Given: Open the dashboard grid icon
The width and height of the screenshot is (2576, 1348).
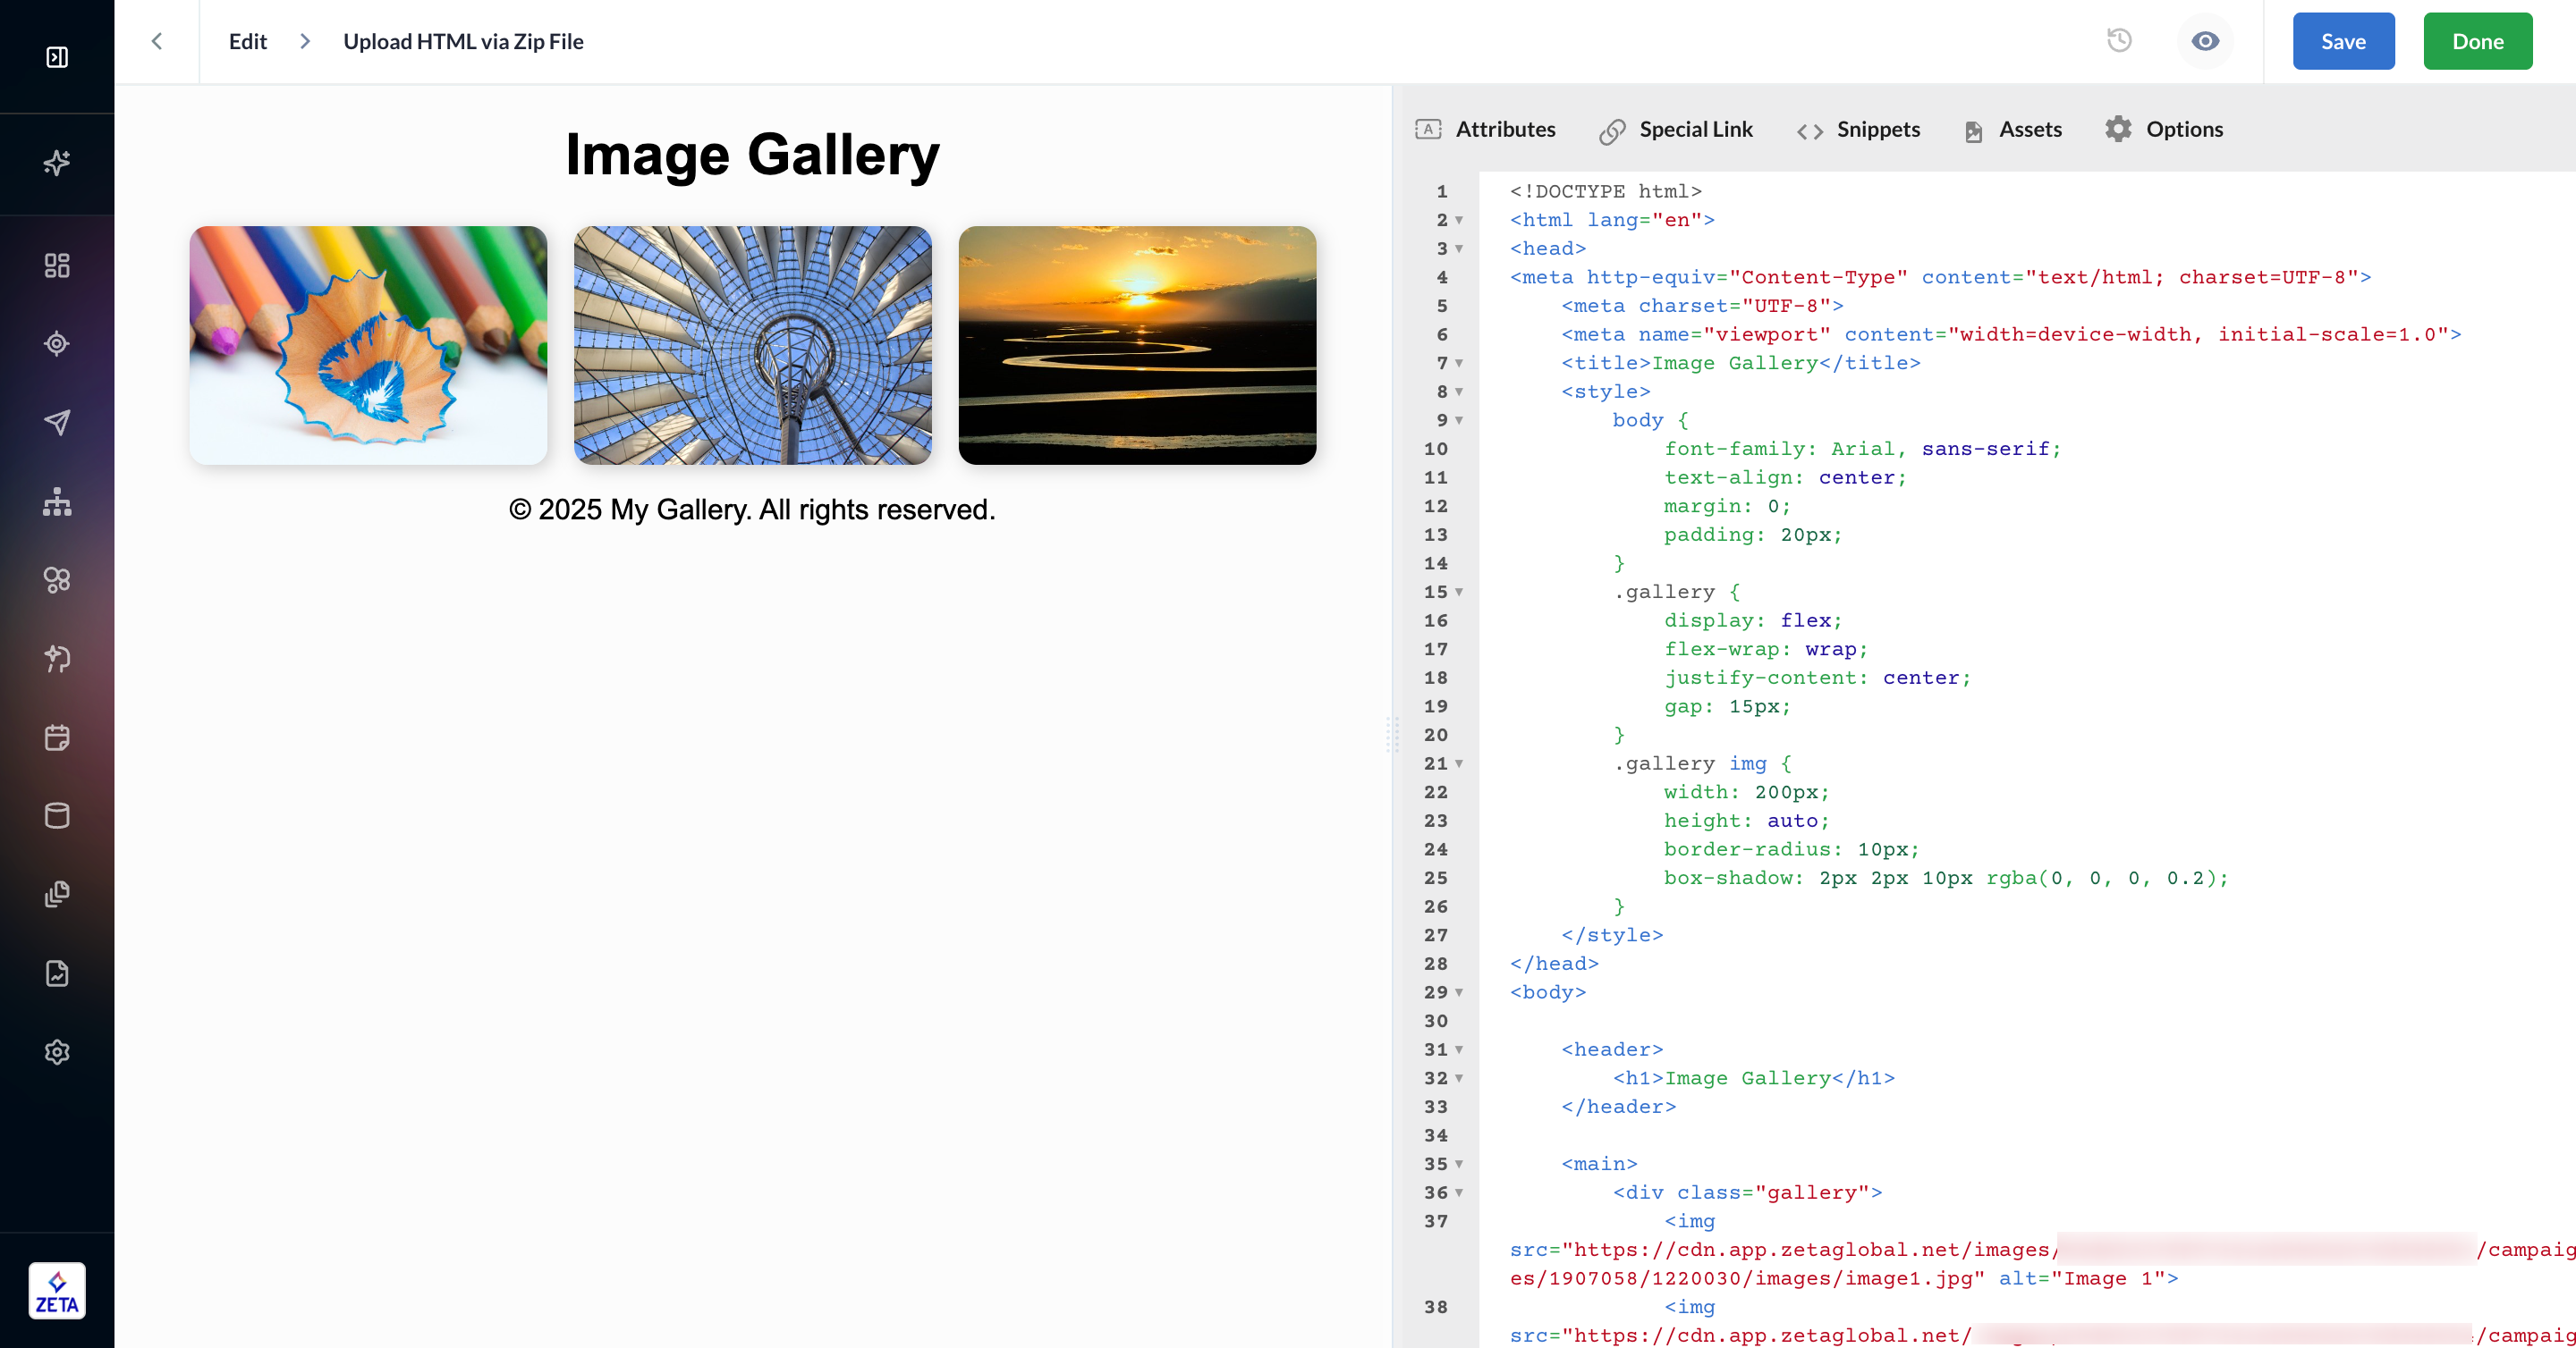Looking at the screenshot, I should coord(57,265).
